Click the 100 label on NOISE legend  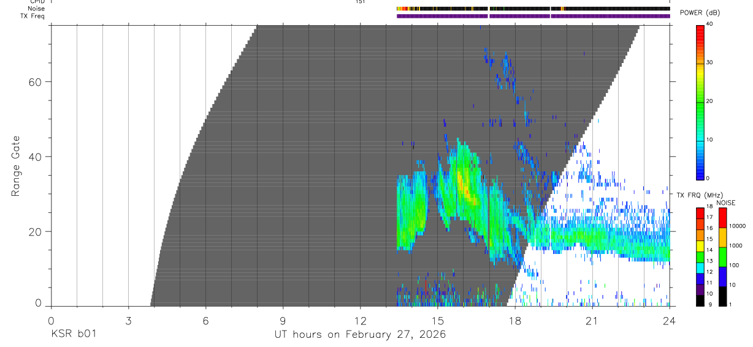coord(734,265)
